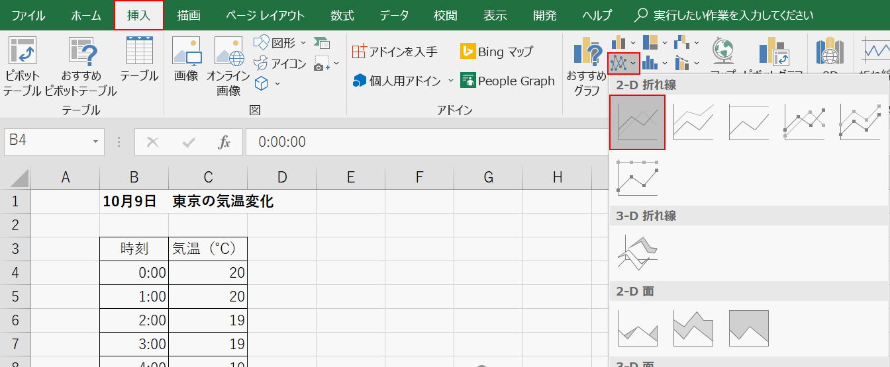This screenshot has width=890, height=367.
Task: Select the 2-D Area chart thumbnail
Action: [638, 328]
